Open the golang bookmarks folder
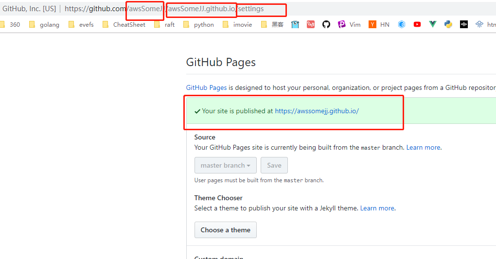This screenshot has width=496, height=259. (44, 25)
